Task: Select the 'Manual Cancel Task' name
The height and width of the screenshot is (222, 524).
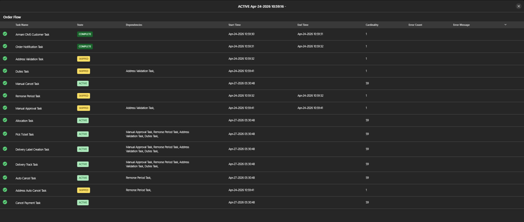Action: point(27,84)
